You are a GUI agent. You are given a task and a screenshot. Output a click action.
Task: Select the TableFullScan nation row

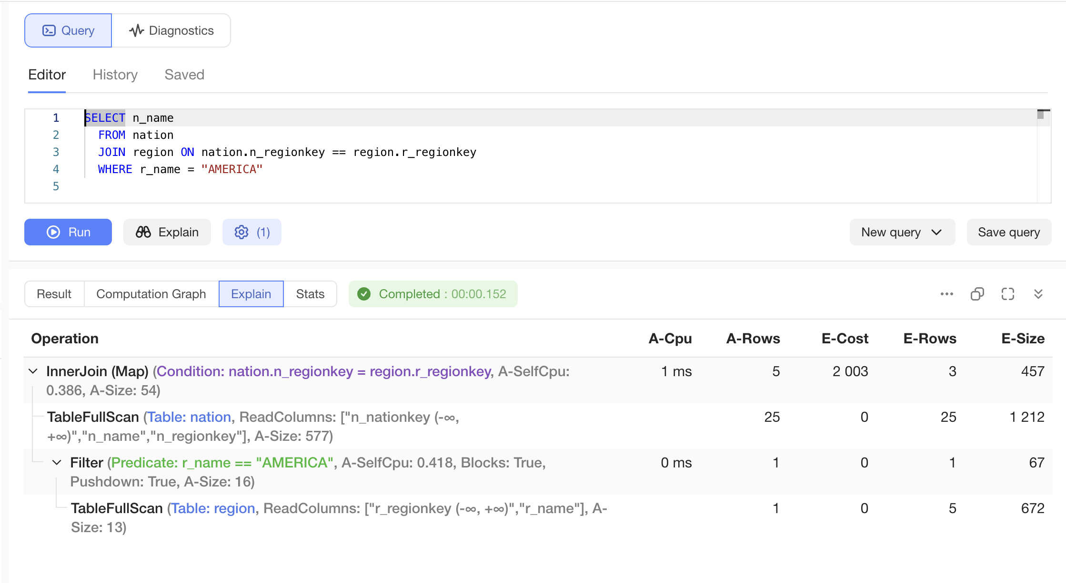537,426
